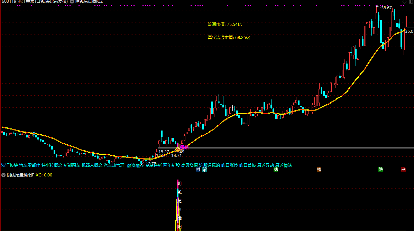
Task: Click the 减 event marker icon
Action: (x=276, y=170)
